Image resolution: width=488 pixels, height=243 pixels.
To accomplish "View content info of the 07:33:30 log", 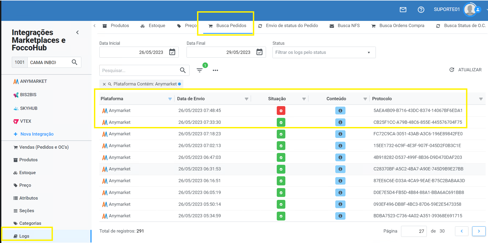I will pos(340,122).
